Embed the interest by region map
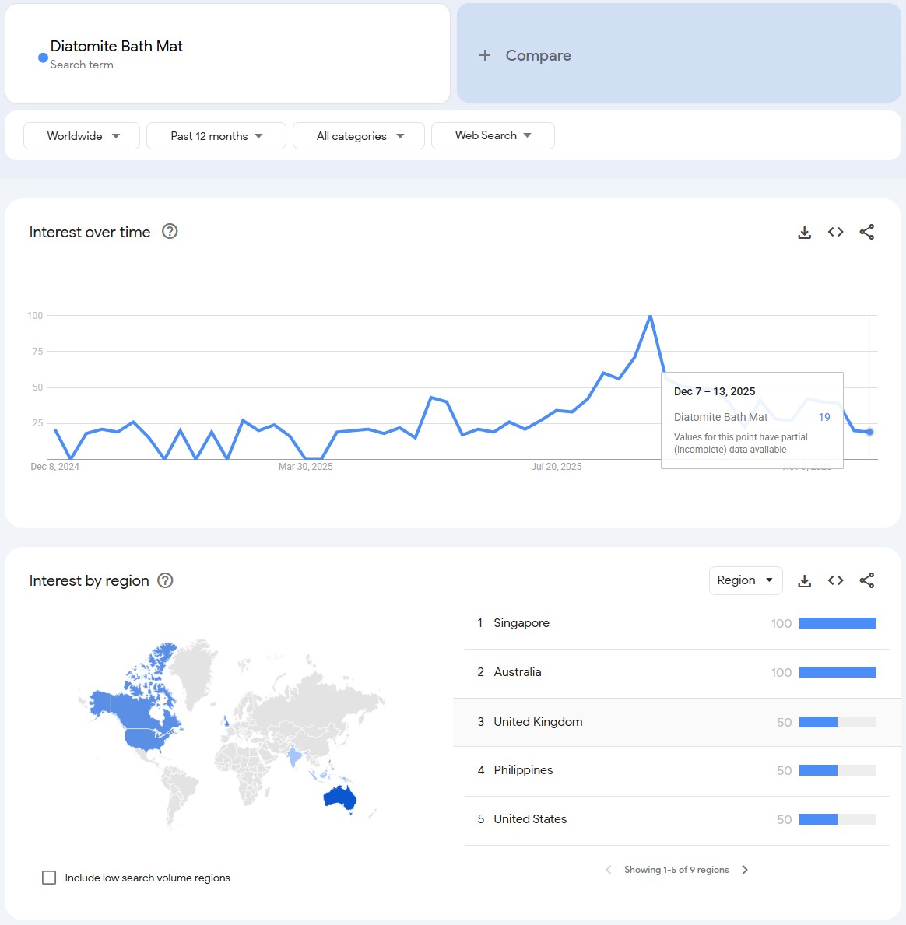 (836, 580)
